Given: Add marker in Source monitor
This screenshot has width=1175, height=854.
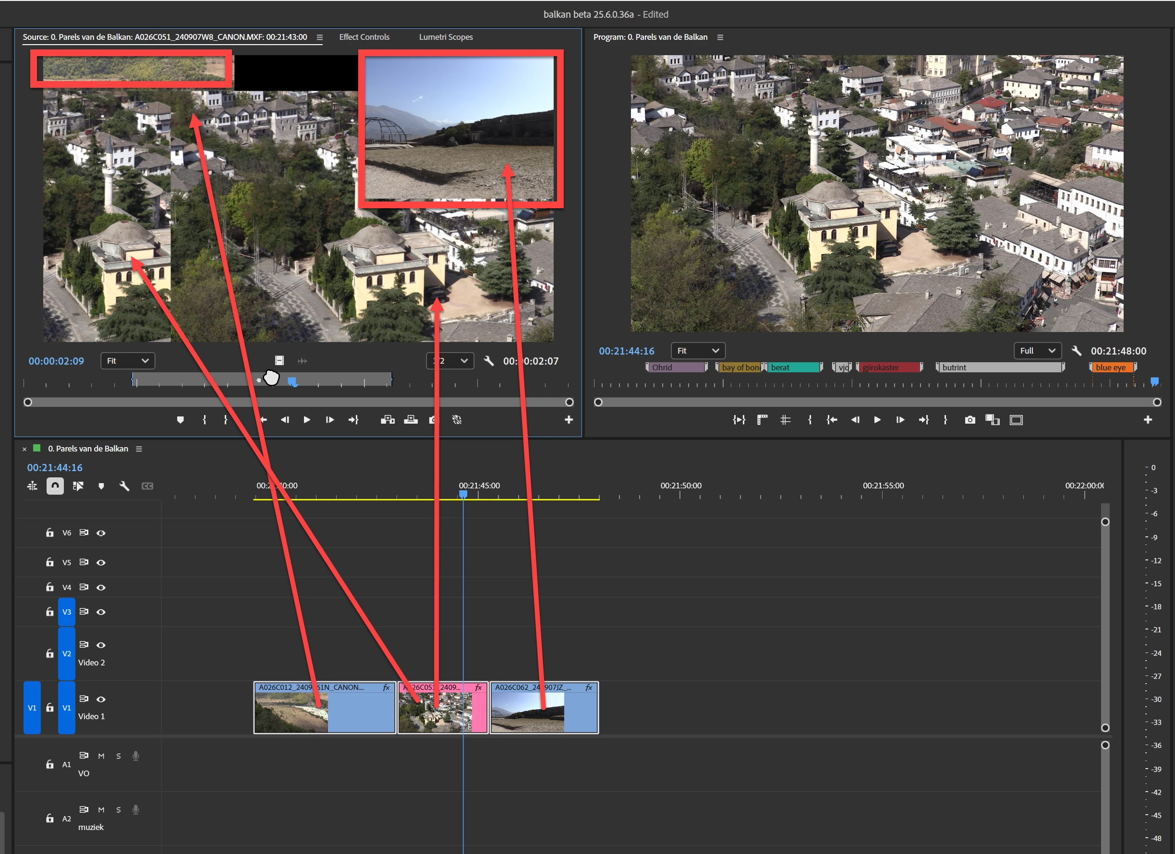Looking at the screenshot, I should [x=180, y=420].
